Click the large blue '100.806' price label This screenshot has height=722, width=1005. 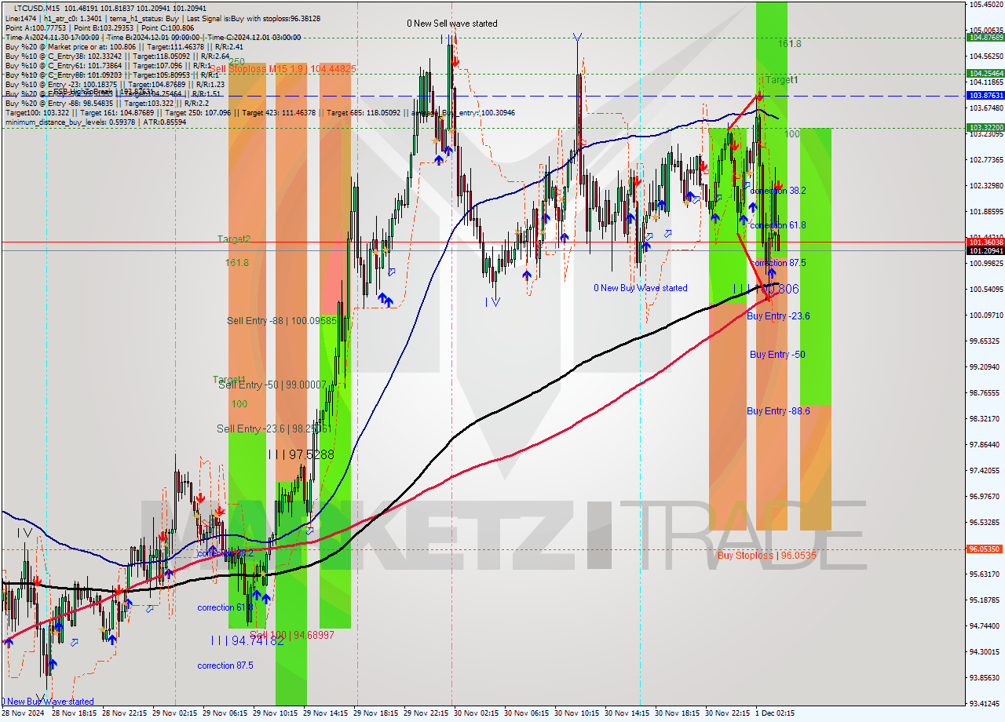[777, 290]
